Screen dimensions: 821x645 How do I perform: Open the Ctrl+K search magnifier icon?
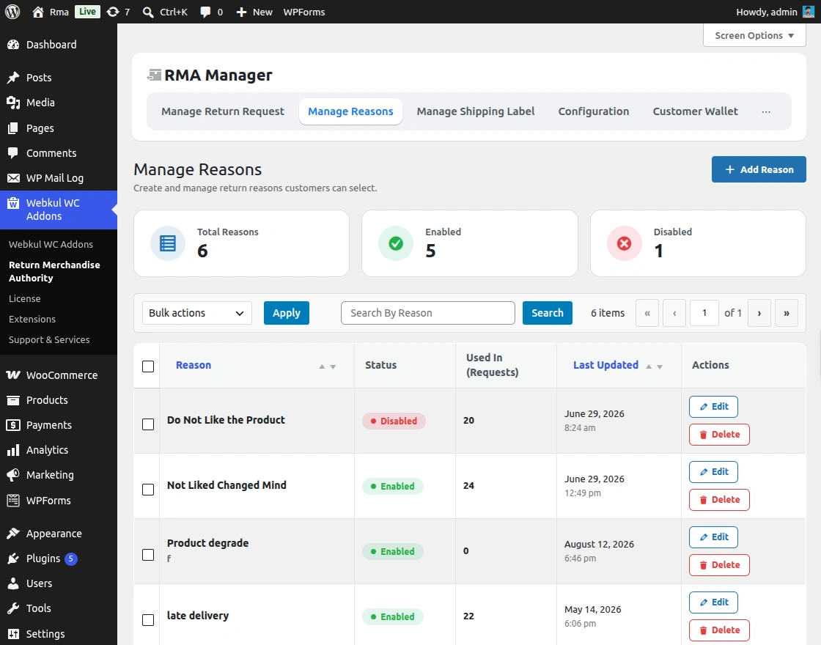point(148,12)
